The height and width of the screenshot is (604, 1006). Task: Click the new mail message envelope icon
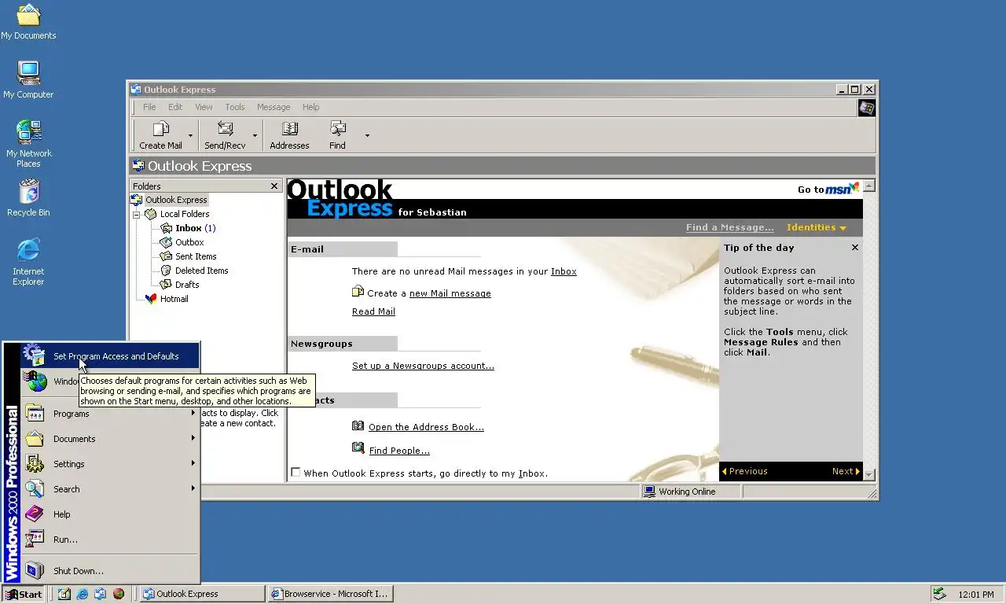click(358, 292)
